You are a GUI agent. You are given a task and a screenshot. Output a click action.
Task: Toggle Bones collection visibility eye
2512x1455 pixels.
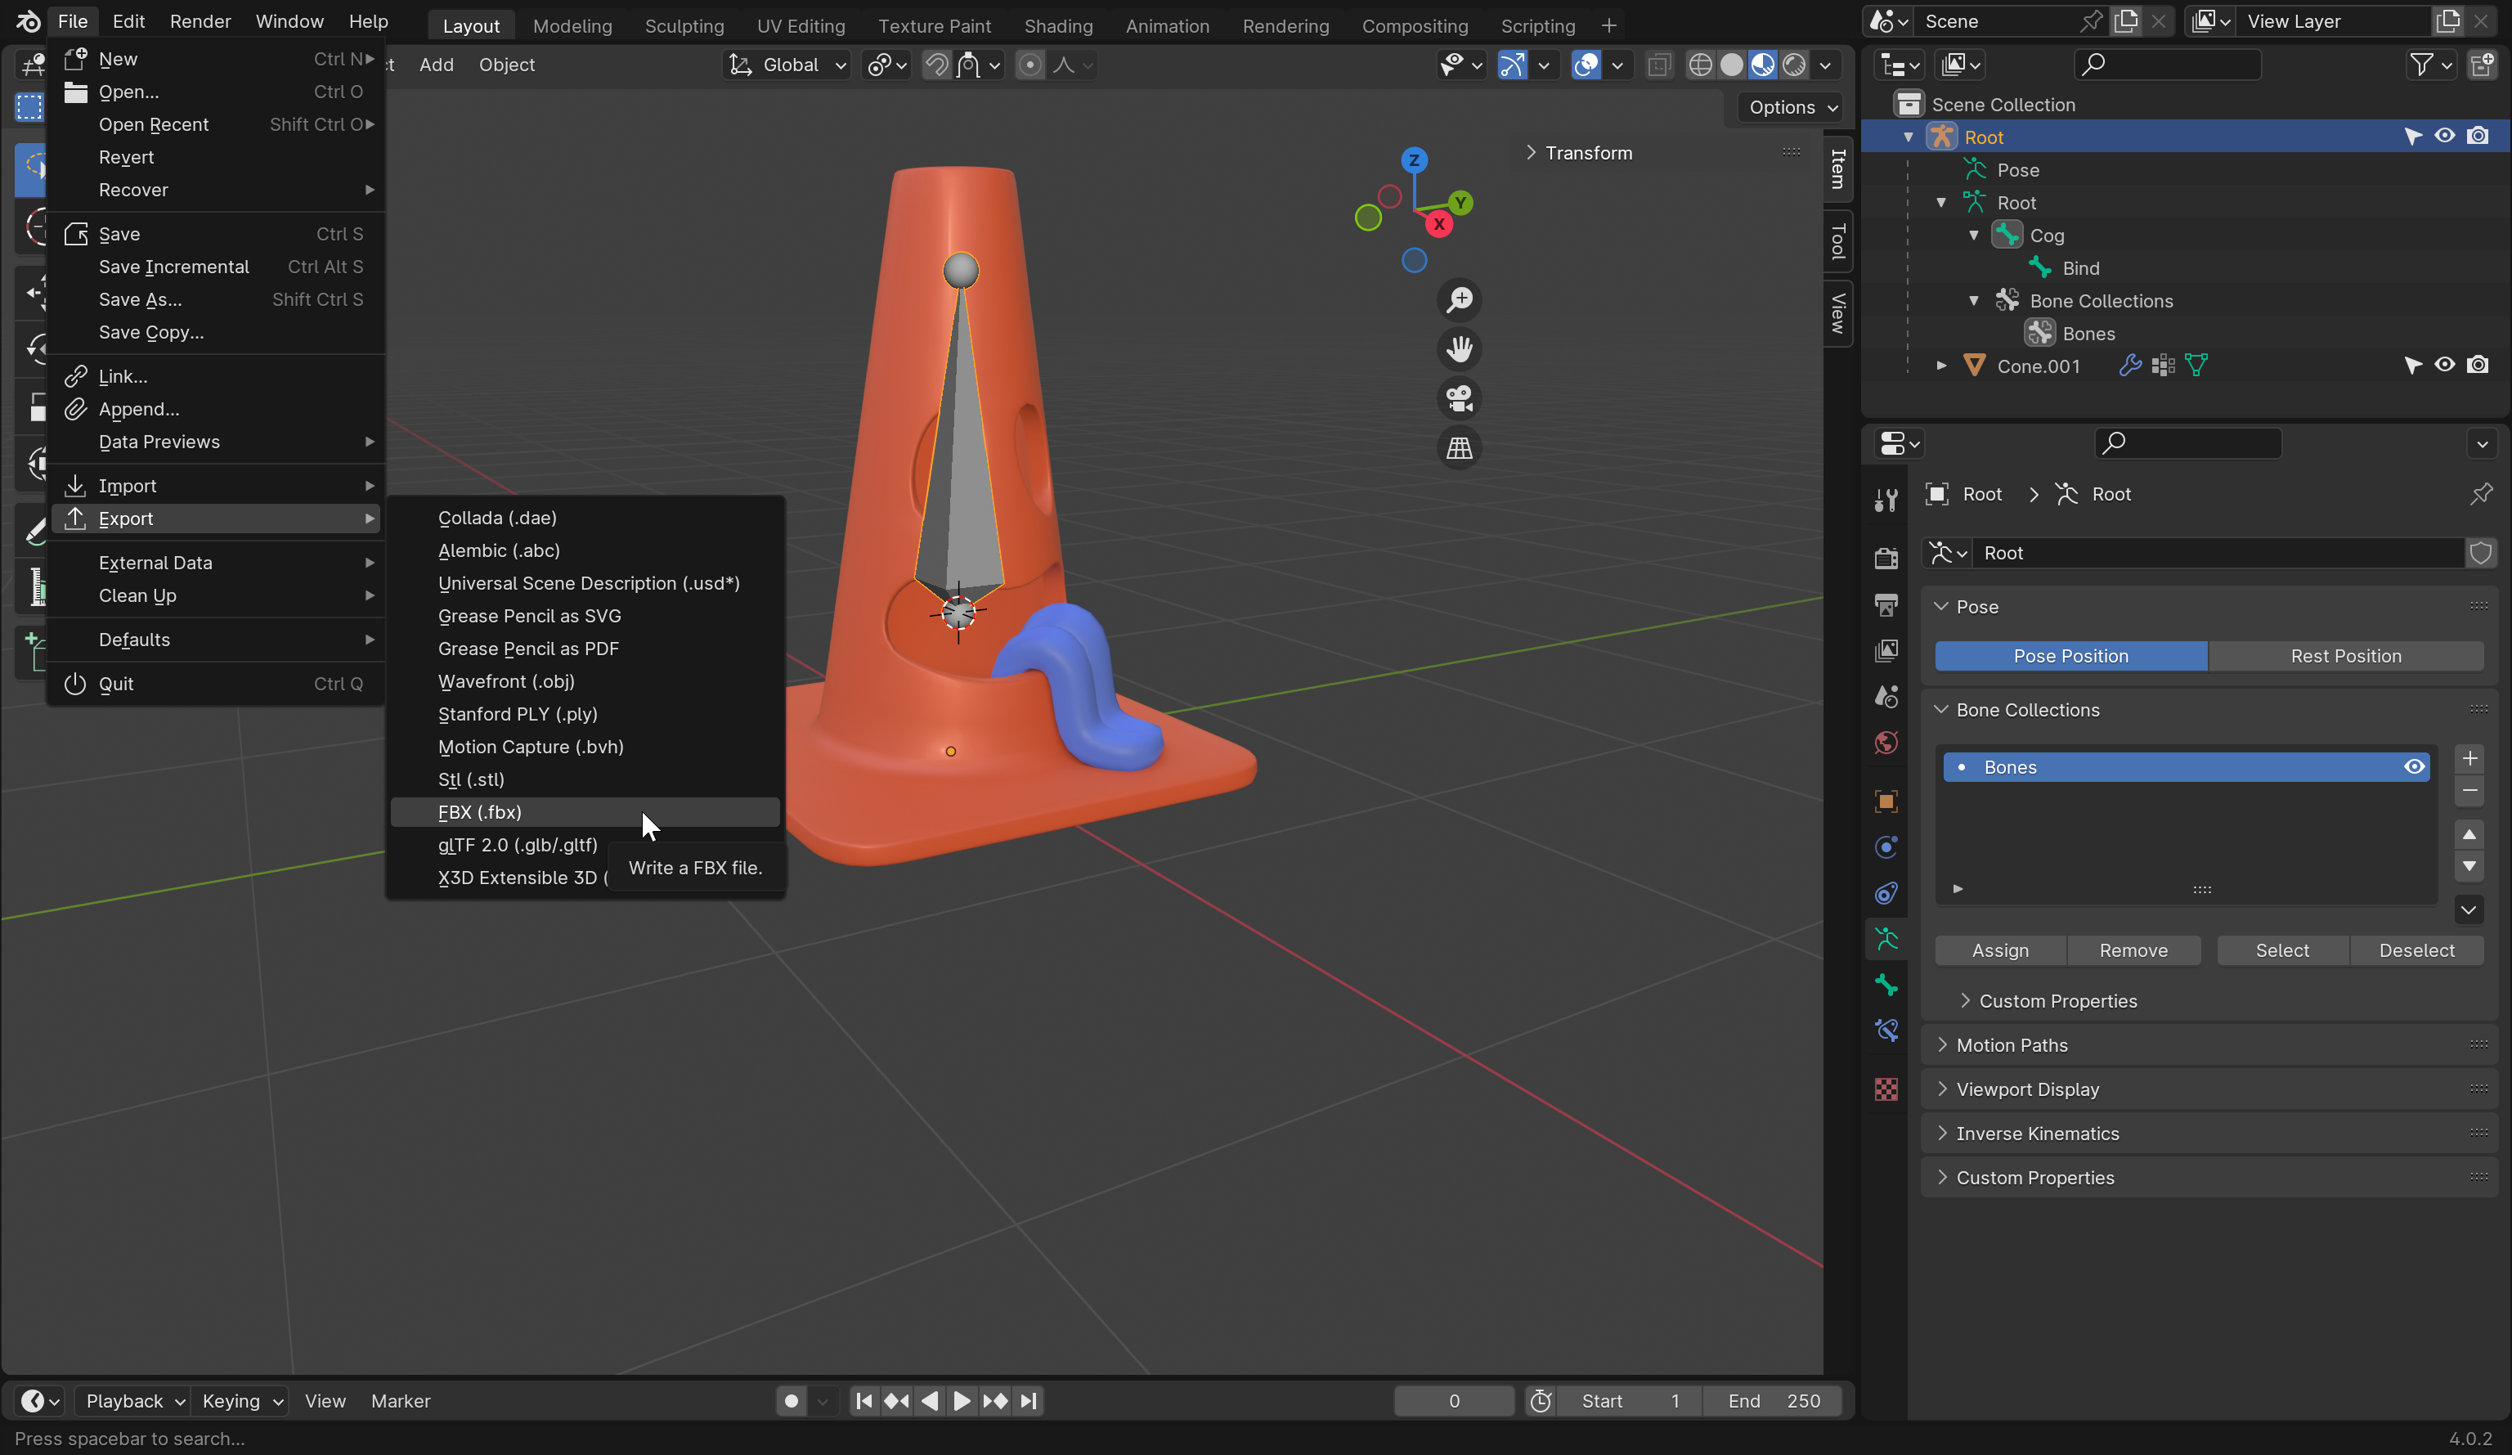[2415, 766]
